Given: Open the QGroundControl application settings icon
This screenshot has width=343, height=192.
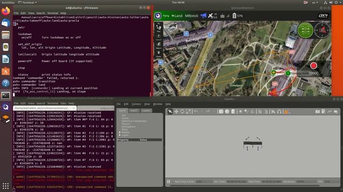Looking at the screenshot, I should point(158,15).
